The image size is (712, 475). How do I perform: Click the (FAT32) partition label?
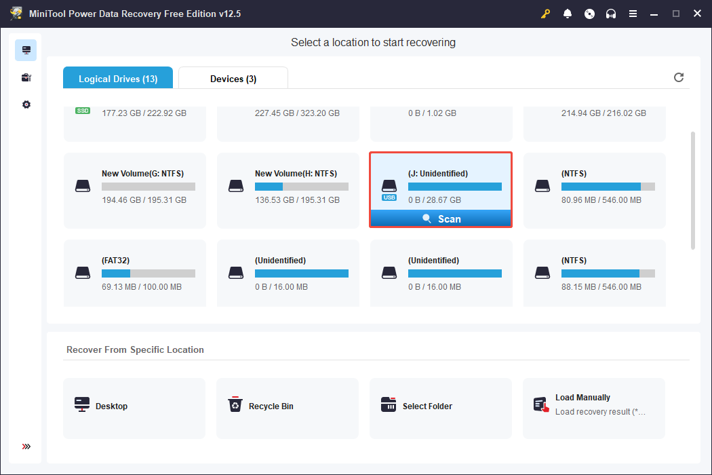pos(115,261)
